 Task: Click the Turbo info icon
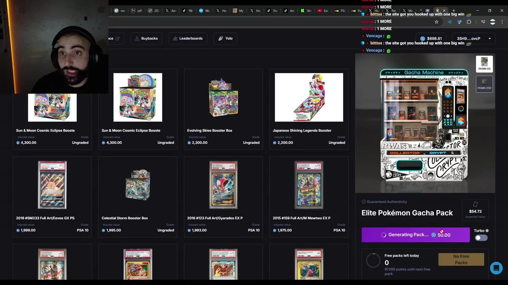click(487, 231)
